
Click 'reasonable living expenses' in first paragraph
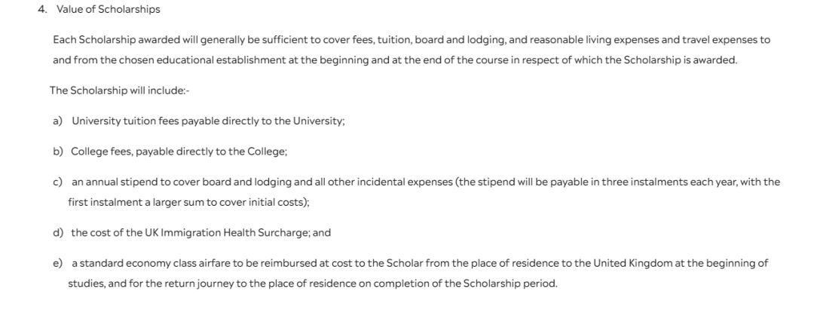(587, 40)
